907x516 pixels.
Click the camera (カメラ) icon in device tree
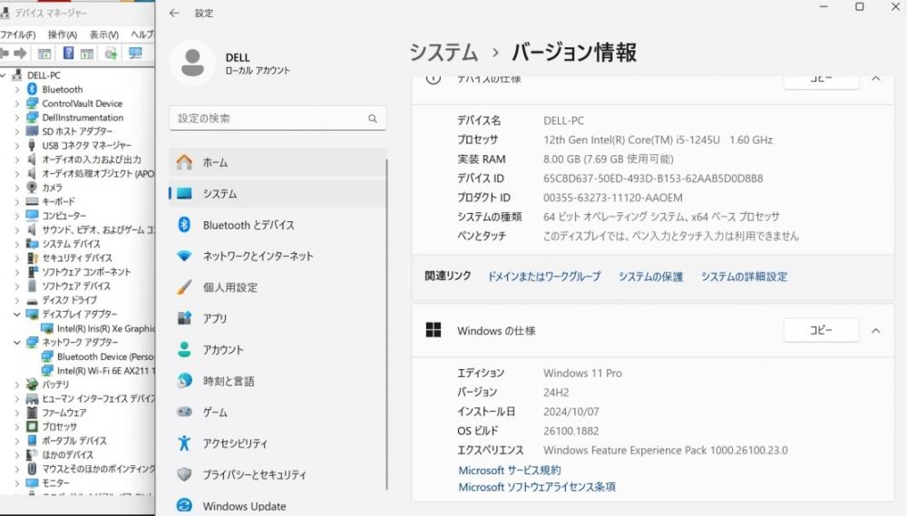pyautogui.click(x=33, y=188)
